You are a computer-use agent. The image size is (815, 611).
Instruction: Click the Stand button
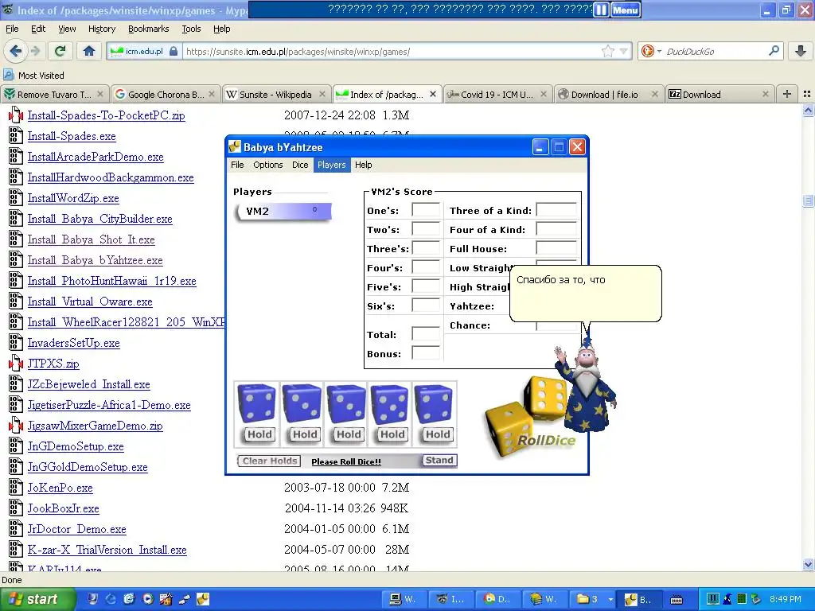click(x=439, y=461)
